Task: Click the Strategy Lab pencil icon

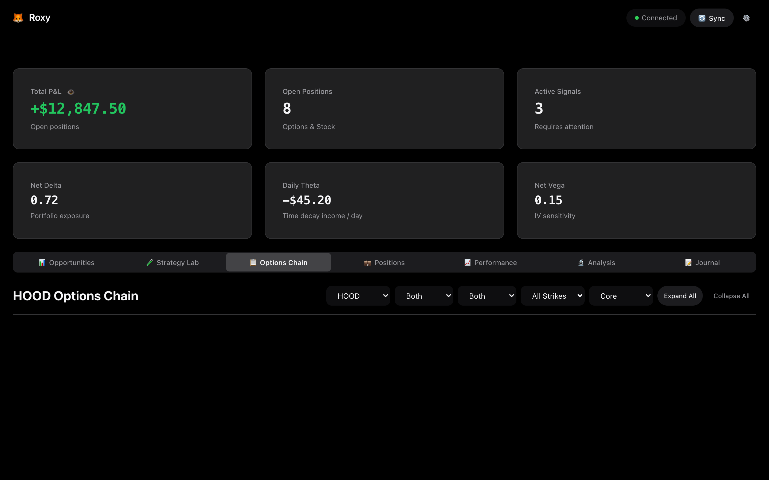Action: pos(150,263)
